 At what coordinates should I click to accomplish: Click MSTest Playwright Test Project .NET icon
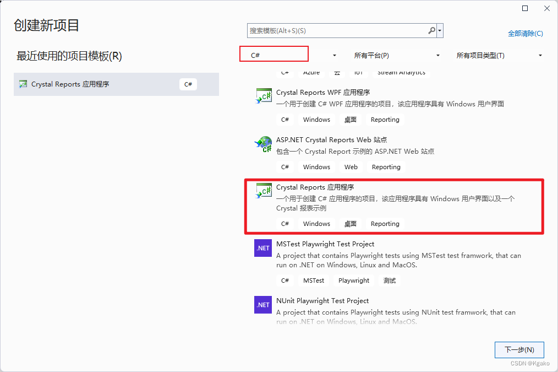(x=263, y=248)
